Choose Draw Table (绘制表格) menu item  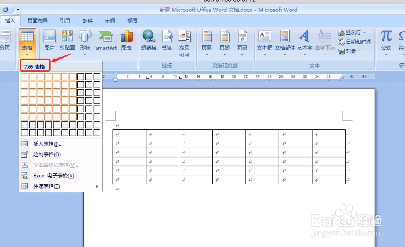61,154
